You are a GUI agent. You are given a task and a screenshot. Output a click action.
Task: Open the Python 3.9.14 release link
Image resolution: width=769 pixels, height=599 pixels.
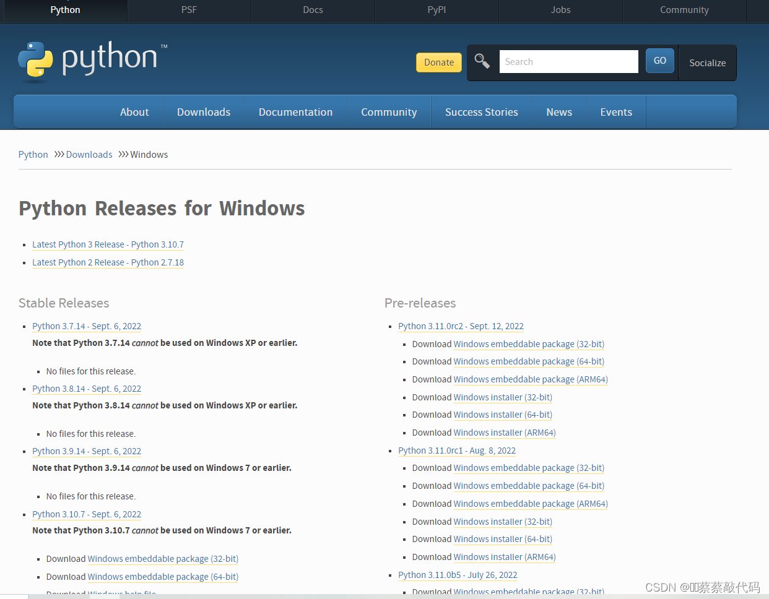click(87, 451)
